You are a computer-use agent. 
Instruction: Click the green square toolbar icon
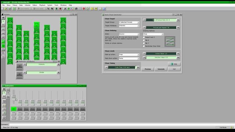[57, 9]
